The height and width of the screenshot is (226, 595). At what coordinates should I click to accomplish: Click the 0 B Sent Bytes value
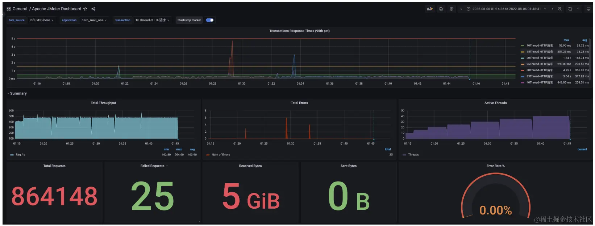tap(349, 196)
